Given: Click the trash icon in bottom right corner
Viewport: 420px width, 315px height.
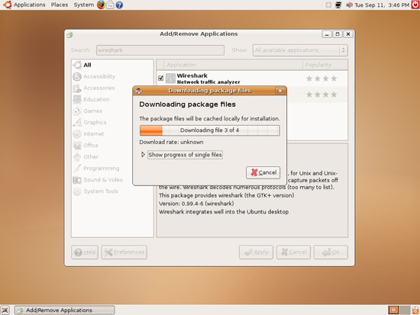Looking at the screenshot, I should coord(415,310).
